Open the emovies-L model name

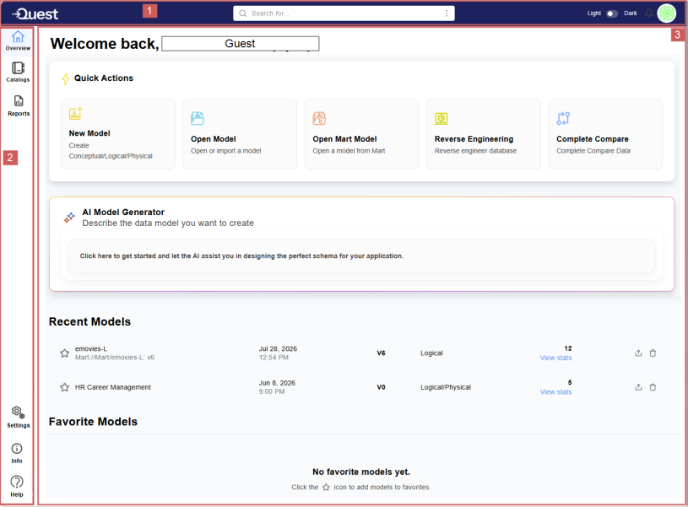click(91, 348)
